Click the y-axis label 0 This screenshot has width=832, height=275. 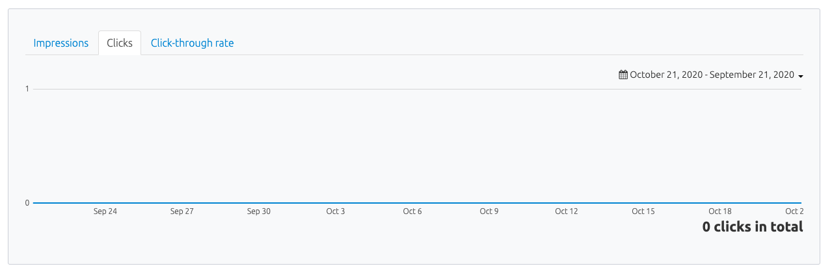tap(27, 203)
